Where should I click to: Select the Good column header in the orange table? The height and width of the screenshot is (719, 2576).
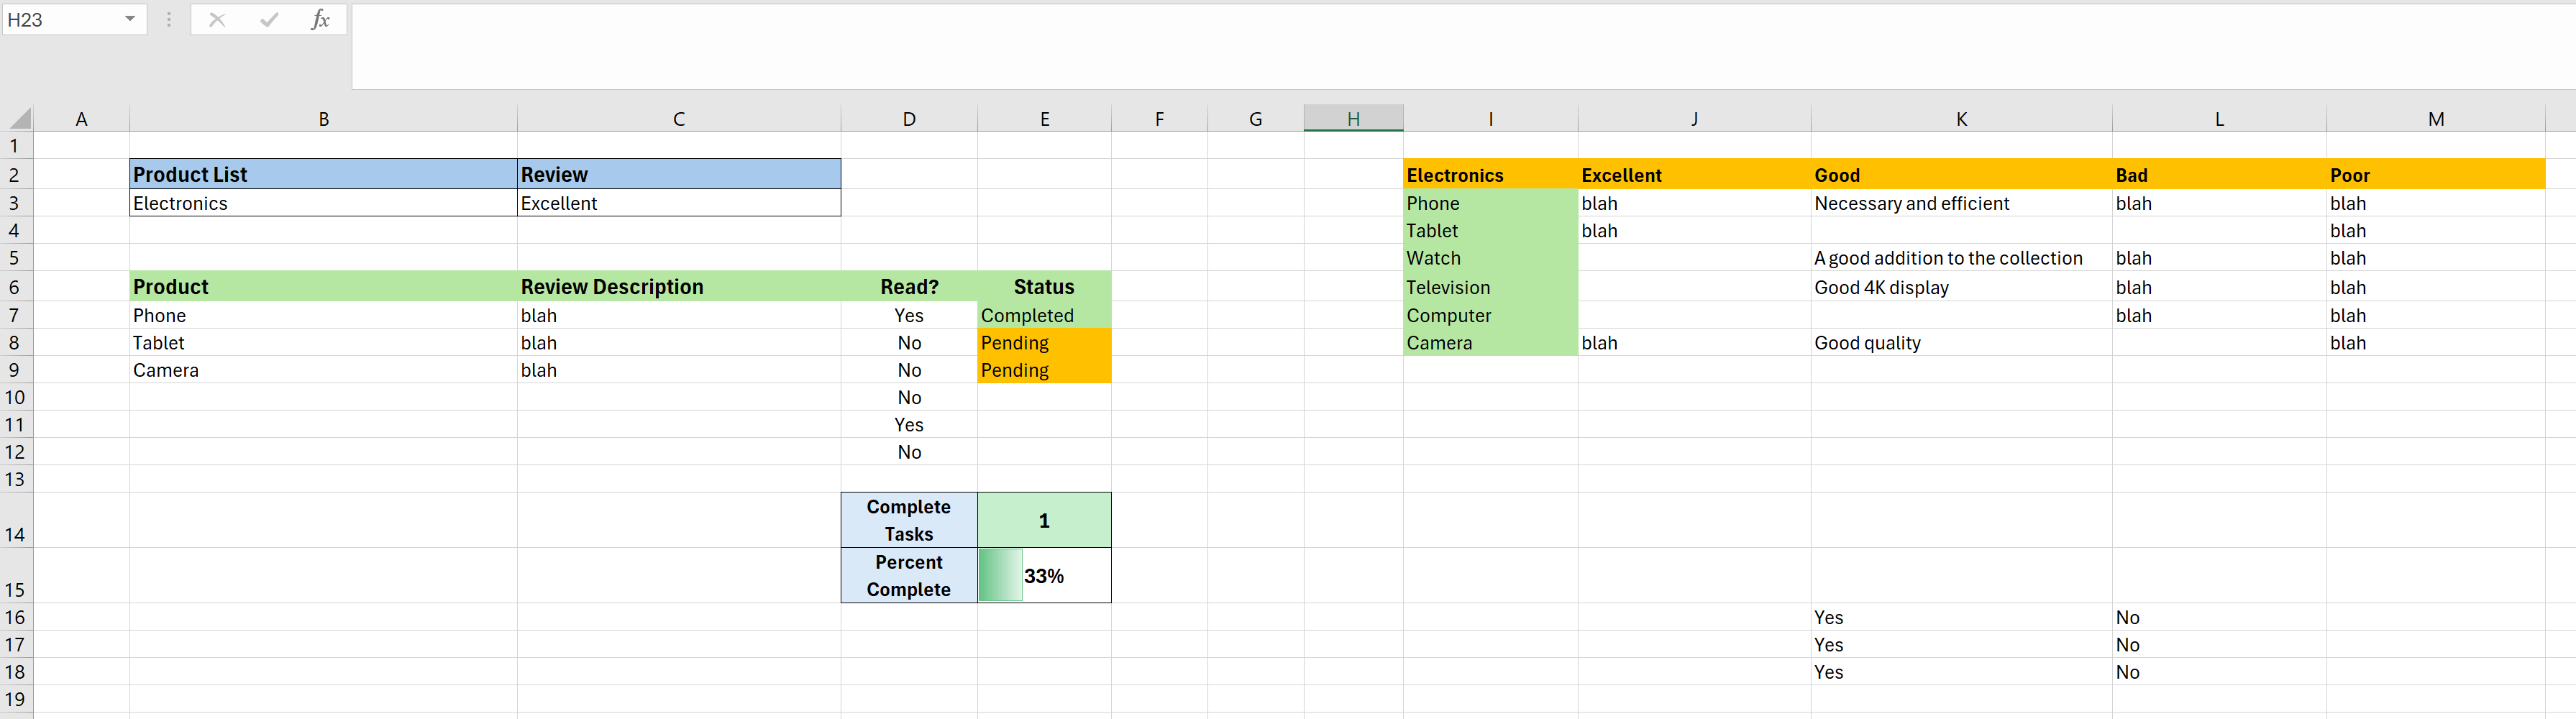coord(1960,175)
